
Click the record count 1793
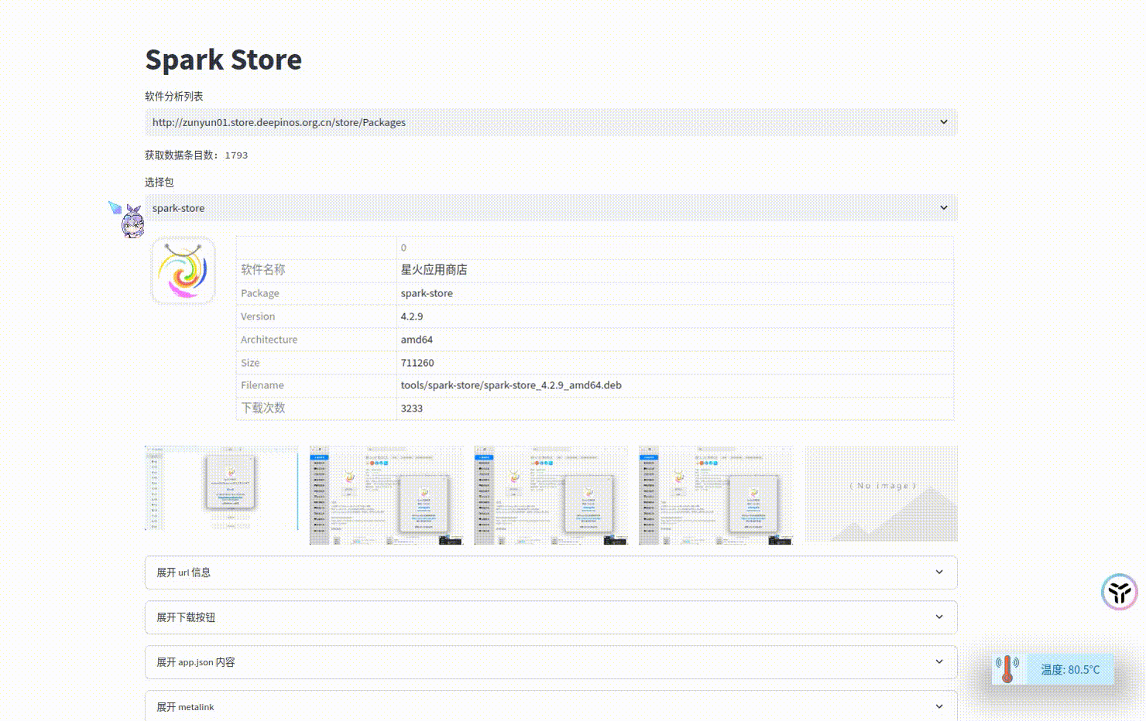(236, 155)
